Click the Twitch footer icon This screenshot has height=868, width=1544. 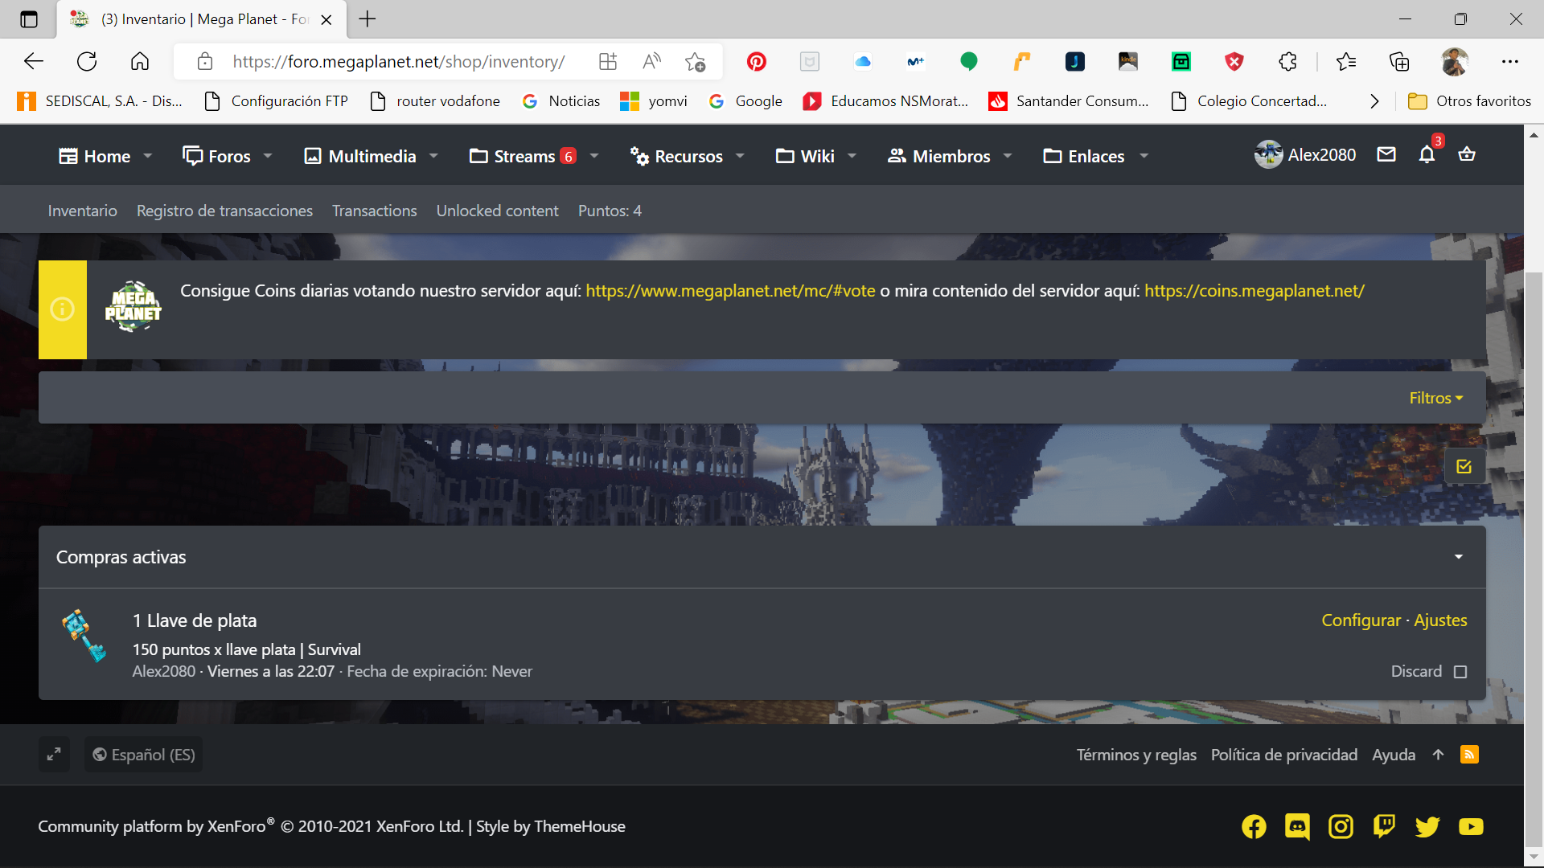tap(1384, 826)
